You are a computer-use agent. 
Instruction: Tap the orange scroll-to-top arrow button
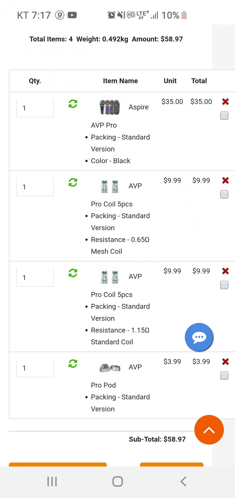tap(209, 430)
